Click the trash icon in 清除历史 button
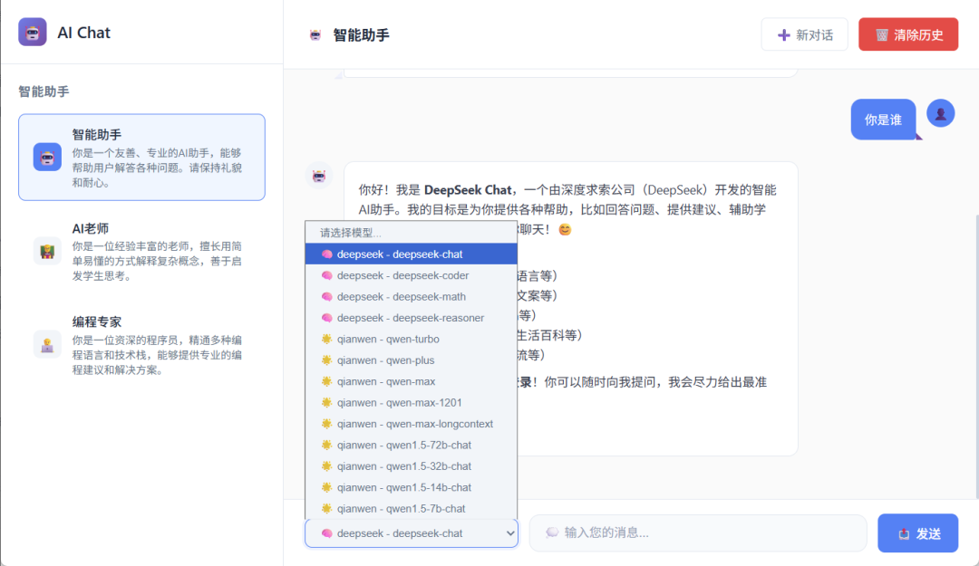Screen dimensions: 979x566 click(882, 35)
